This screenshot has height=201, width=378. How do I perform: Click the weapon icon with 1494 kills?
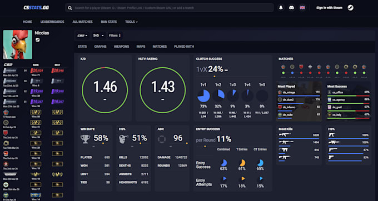tap(286, 142)
